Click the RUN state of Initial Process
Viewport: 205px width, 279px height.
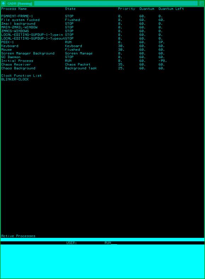[68, 61]
